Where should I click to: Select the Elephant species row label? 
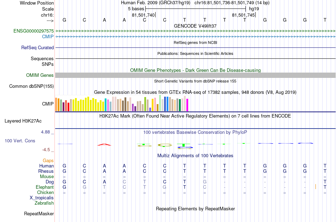point(45,187)
